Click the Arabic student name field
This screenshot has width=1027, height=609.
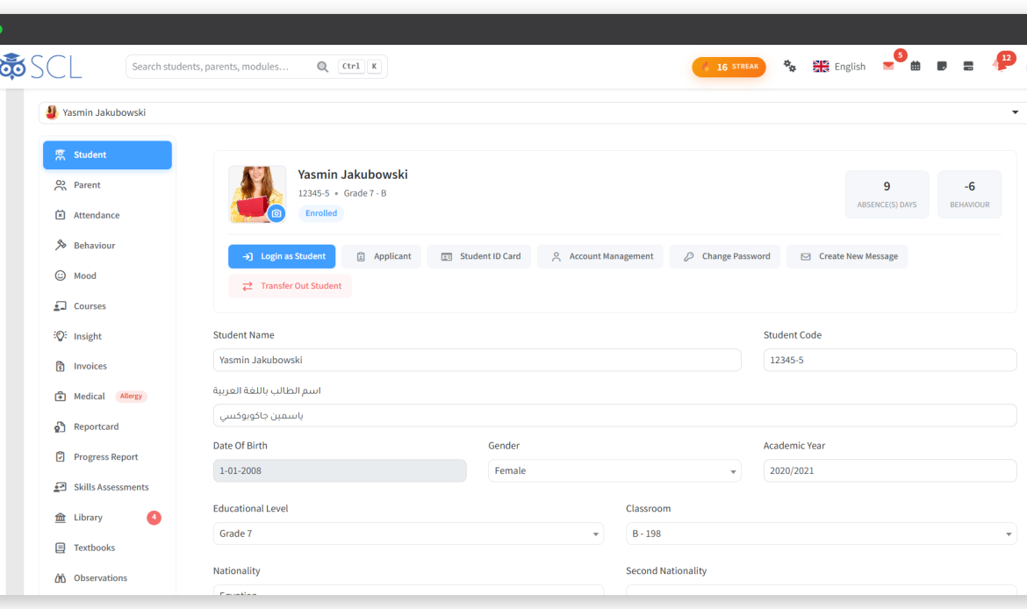coord(615,416)
